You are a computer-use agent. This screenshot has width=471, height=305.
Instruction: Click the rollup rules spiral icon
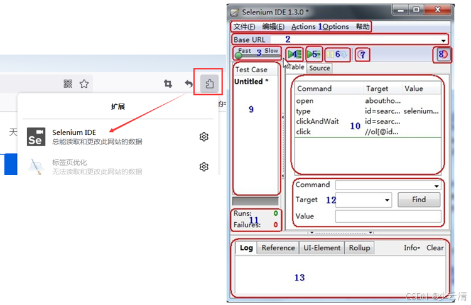tap(362, 55)
